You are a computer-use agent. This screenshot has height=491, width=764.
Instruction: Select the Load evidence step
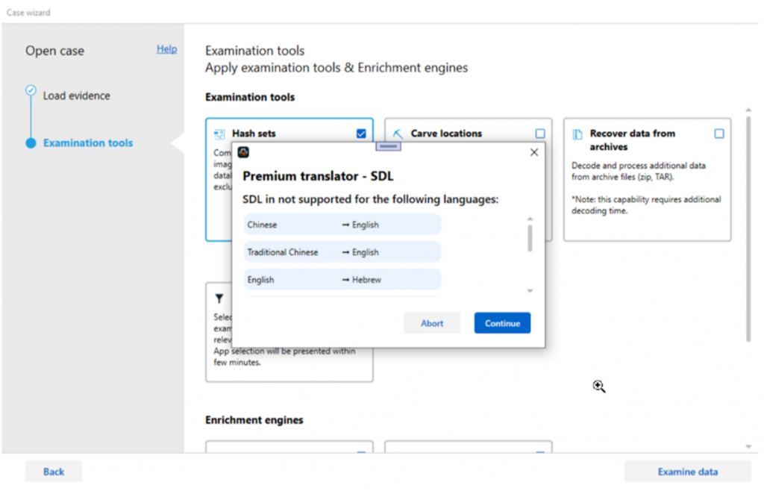click(x=77, y=96)
